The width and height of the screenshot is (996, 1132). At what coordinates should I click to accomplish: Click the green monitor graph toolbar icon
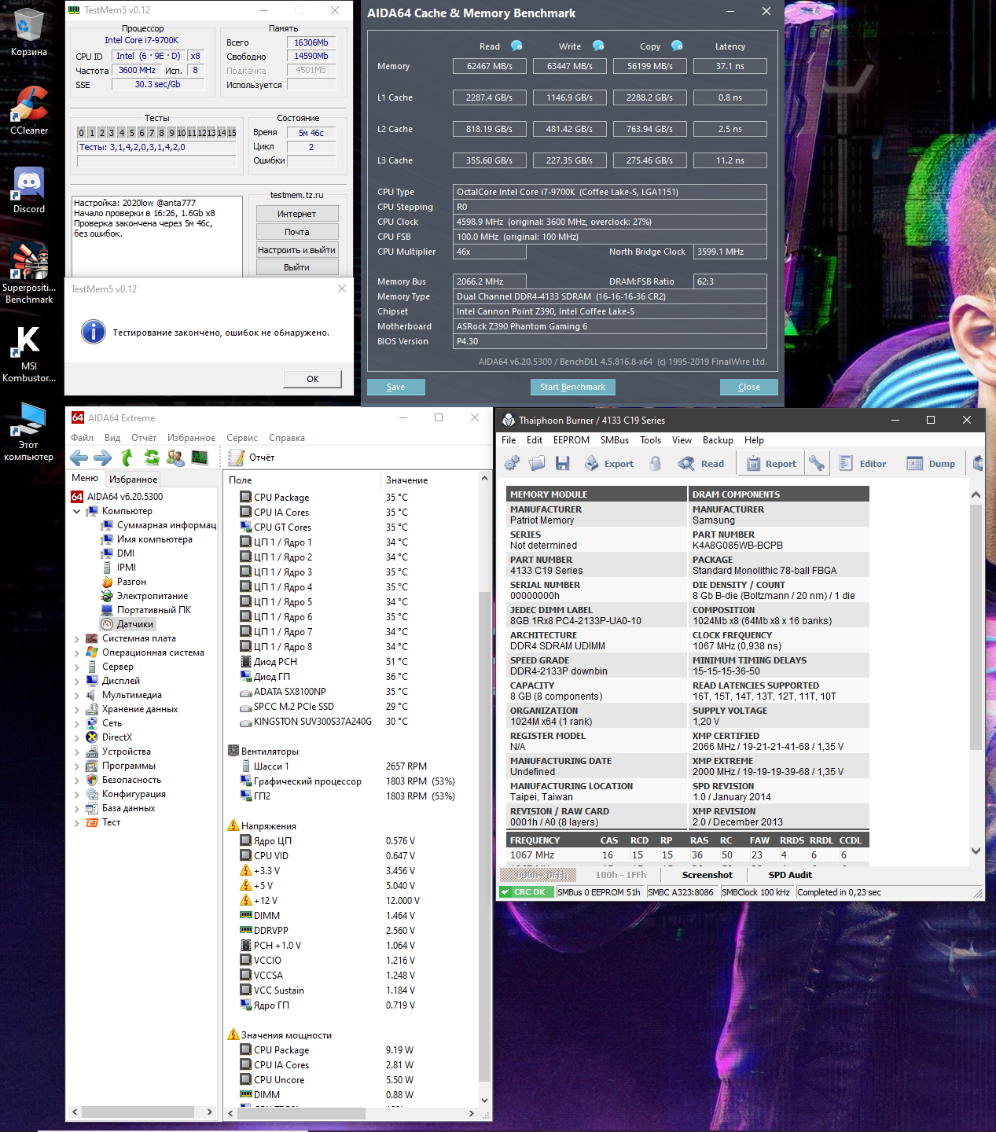point(200,458)
